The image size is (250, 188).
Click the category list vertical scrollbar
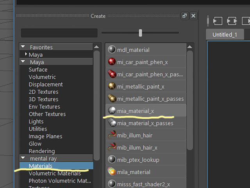click(x=96, y=105)
